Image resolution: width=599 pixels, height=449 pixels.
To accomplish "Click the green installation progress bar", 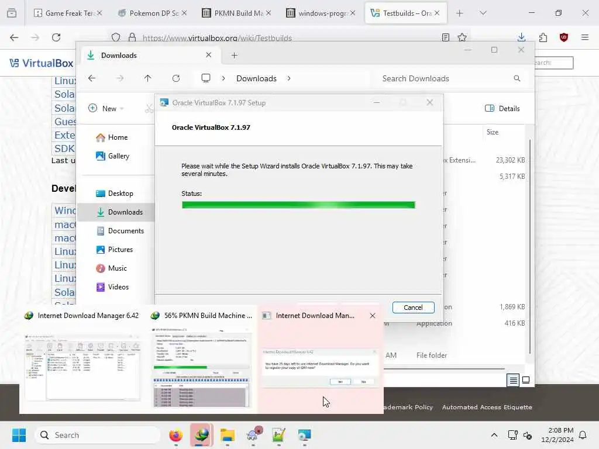I will click(298, 205).
